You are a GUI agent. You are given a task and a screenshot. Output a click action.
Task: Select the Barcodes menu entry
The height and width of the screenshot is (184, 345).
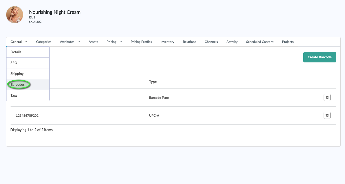18,84
